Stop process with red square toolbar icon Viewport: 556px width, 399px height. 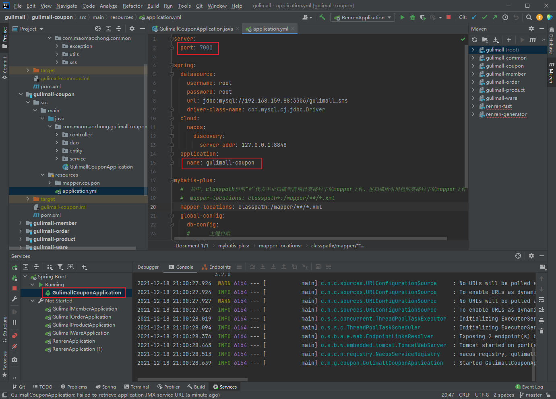(x=449, y=17)
